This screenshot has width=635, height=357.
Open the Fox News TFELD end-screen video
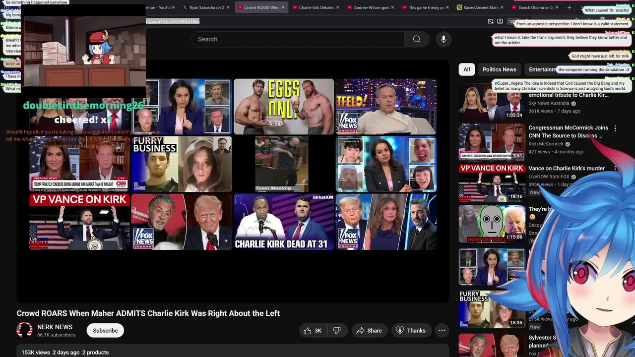(x=386, y=107)
